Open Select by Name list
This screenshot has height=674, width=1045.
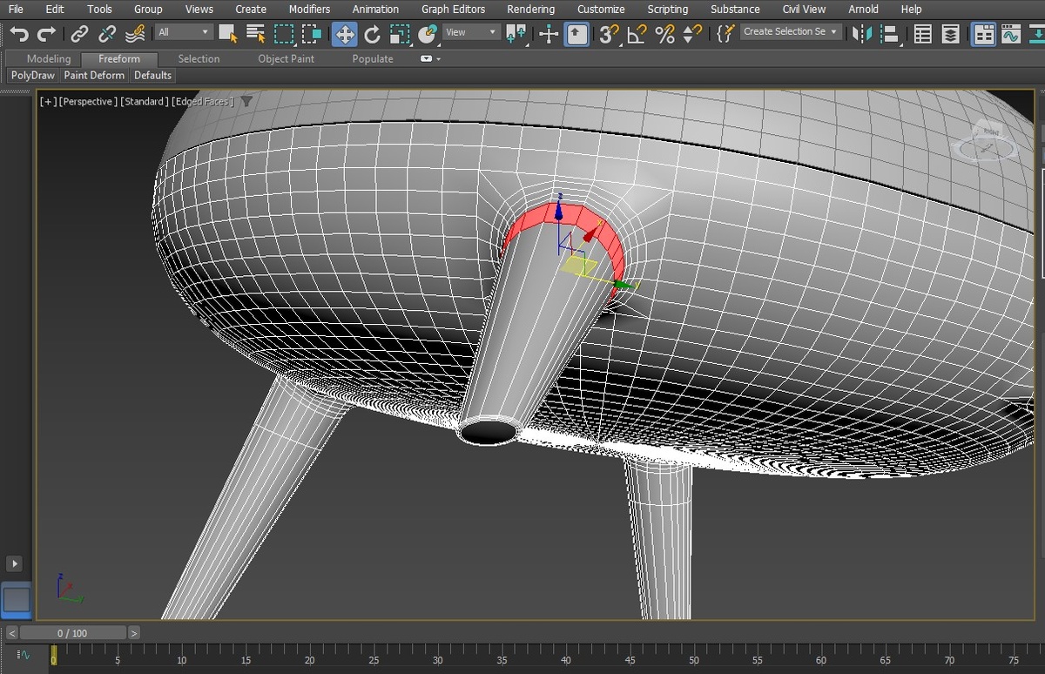pos(255,34)
